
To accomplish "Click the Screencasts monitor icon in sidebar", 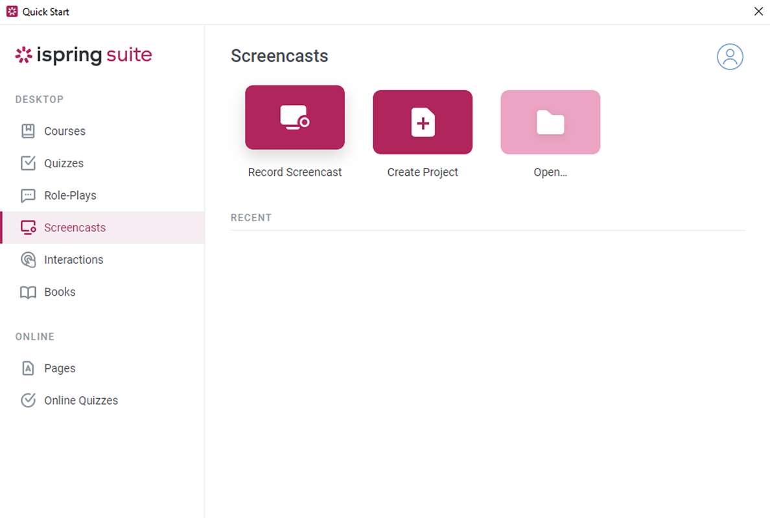I will tap(28, 228).
